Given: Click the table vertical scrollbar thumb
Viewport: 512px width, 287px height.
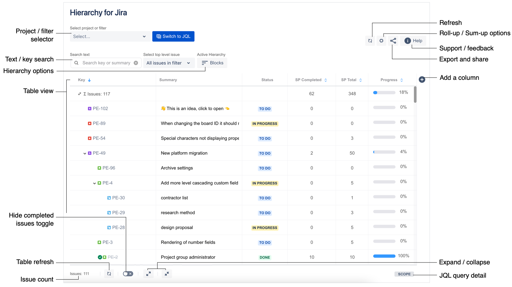Looking at the screenshot, I should (415, 94).
